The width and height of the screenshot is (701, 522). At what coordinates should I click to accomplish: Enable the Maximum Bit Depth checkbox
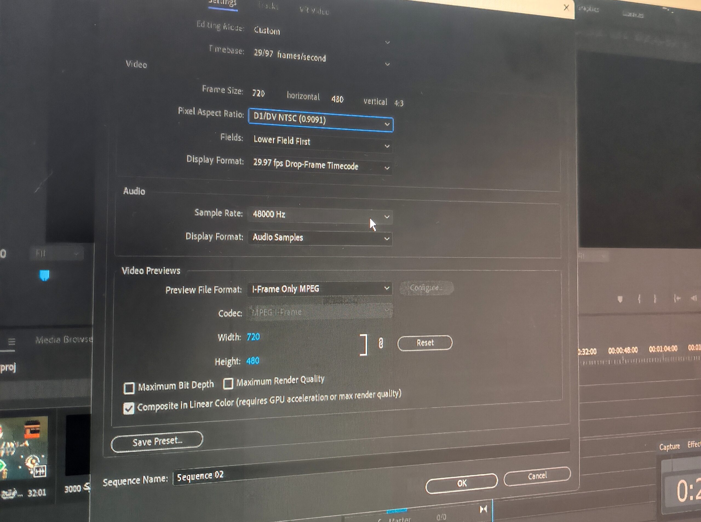pyautogui.click(x=129, y=388)
